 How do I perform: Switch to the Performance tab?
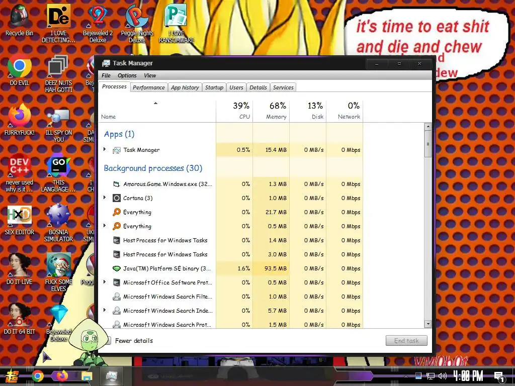149,87
